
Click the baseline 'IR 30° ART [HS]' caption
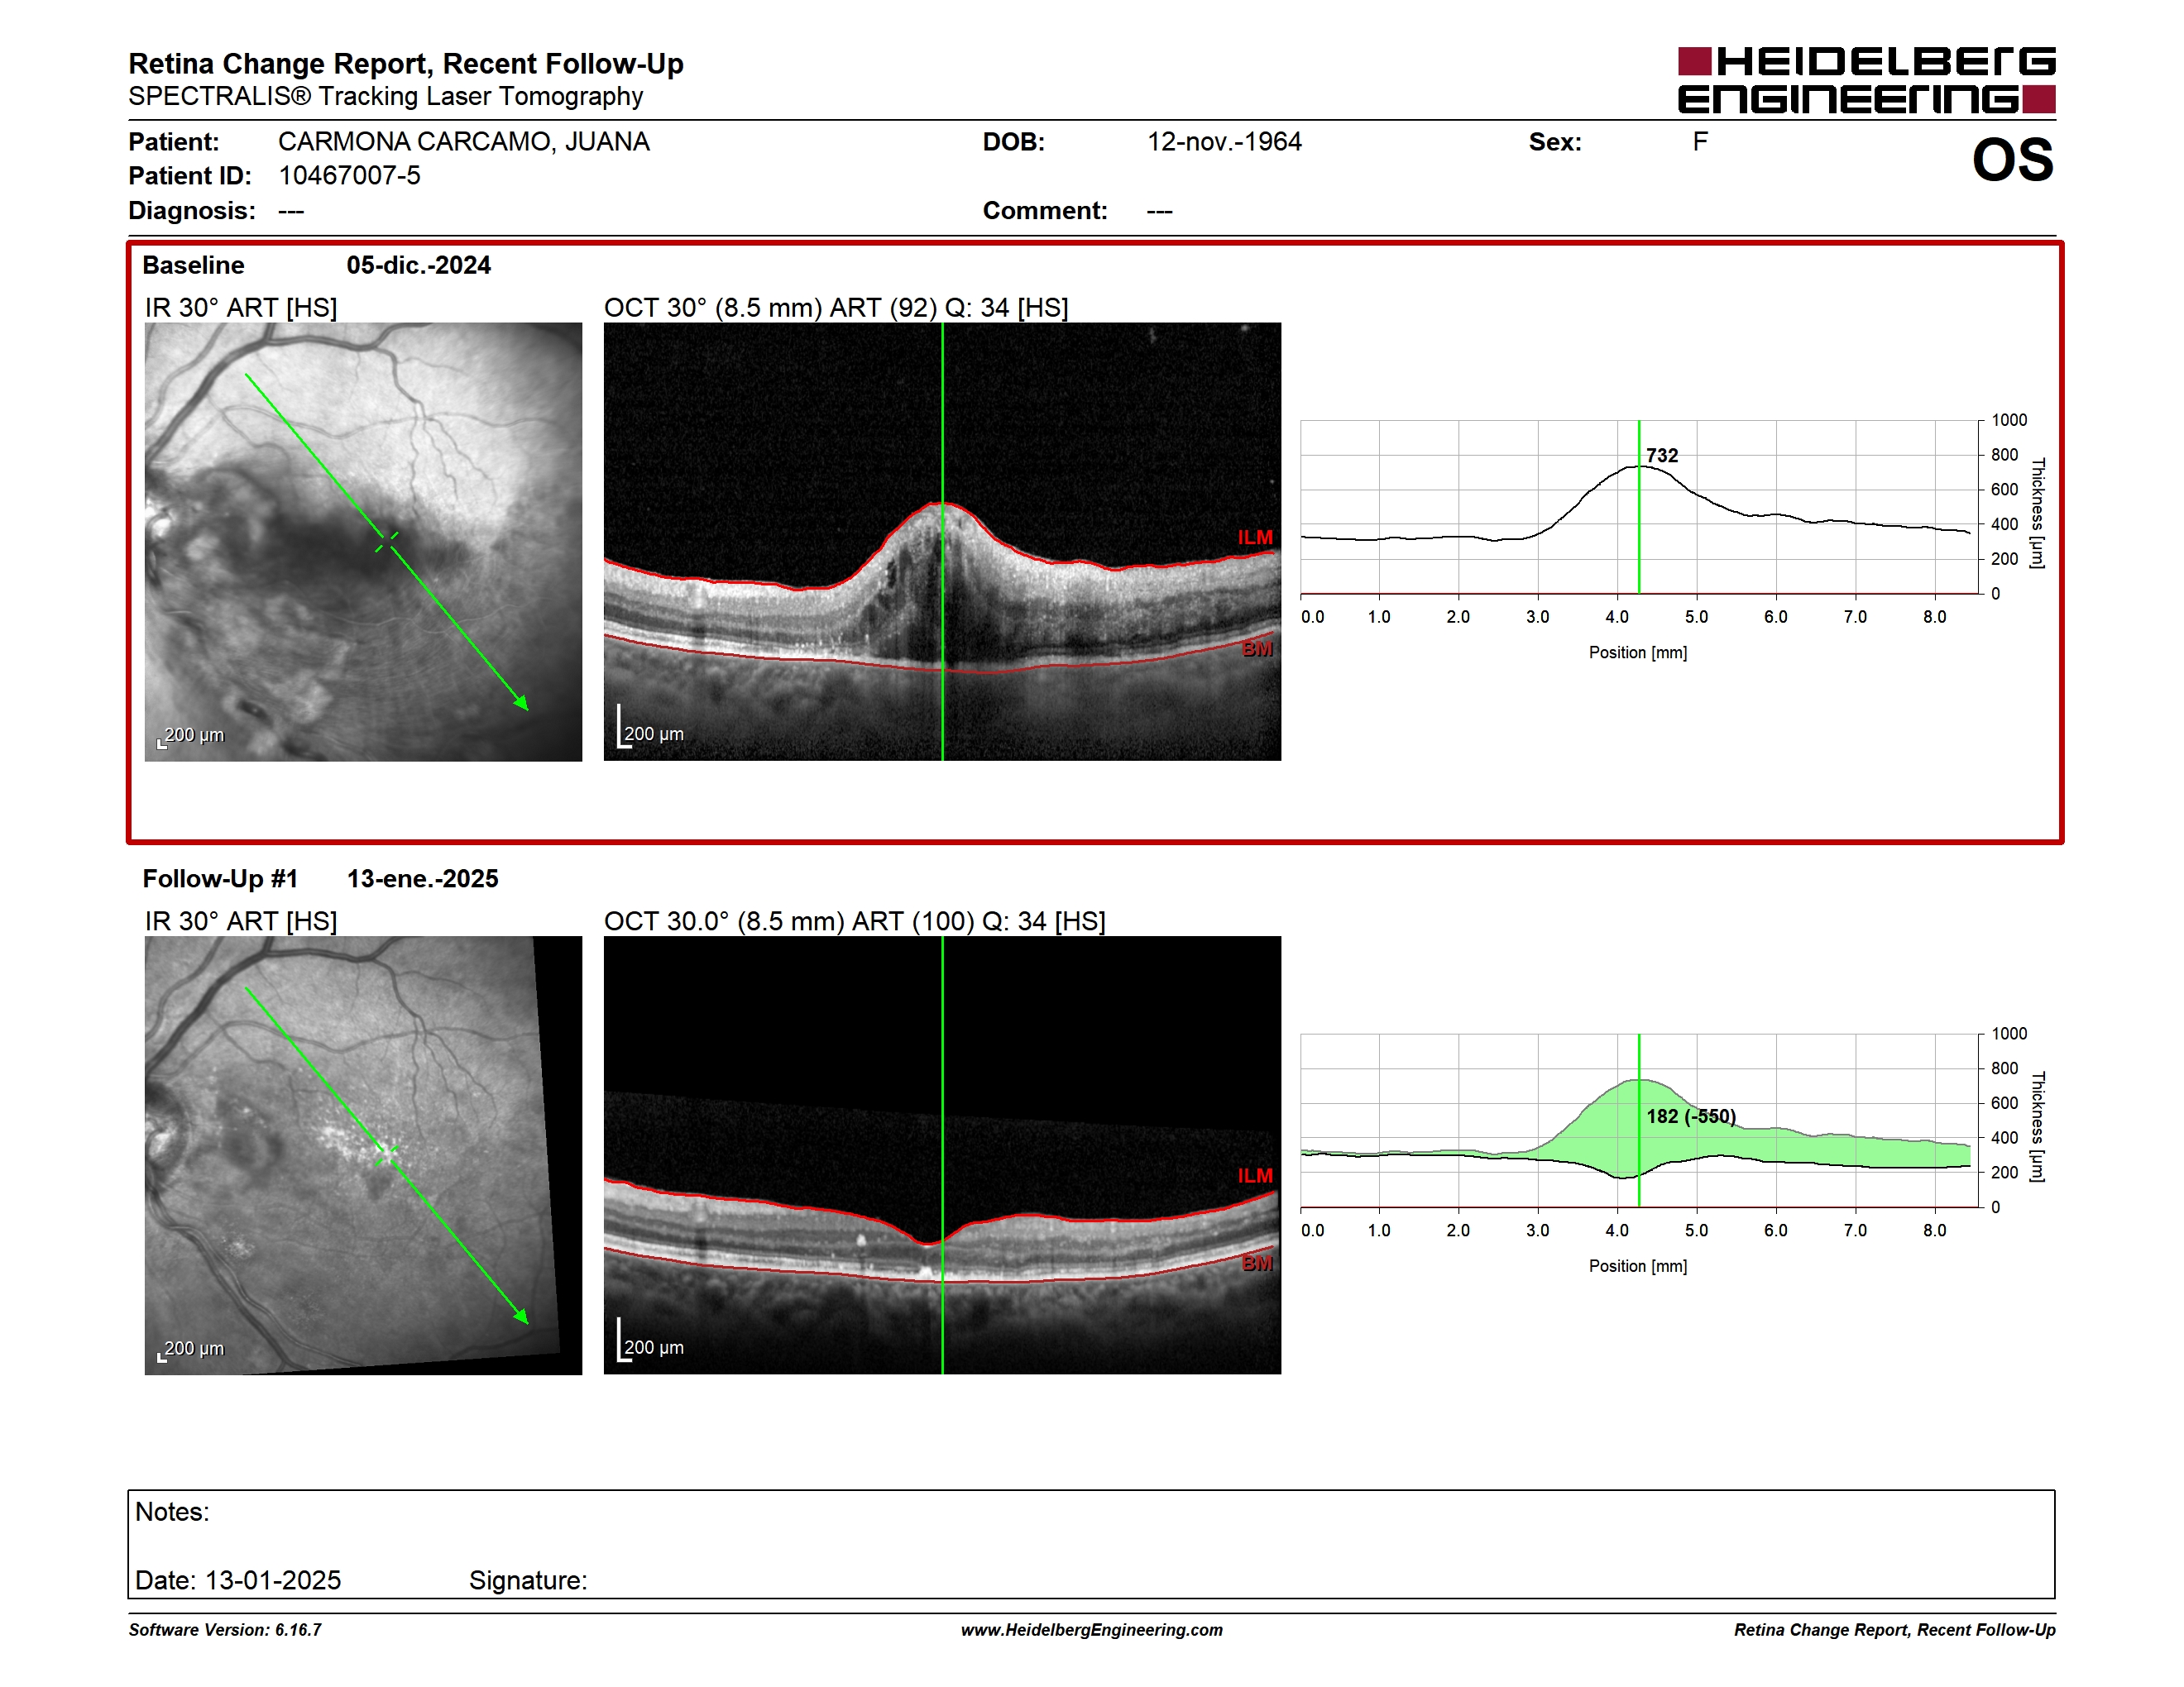[x=241, y=308]
